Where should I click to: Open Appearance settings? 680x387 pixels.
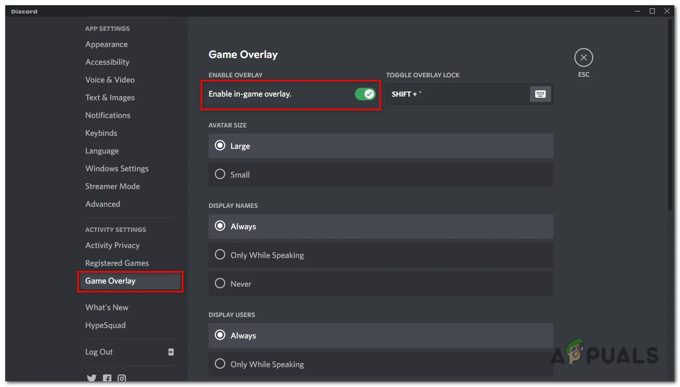pos(107,44)
